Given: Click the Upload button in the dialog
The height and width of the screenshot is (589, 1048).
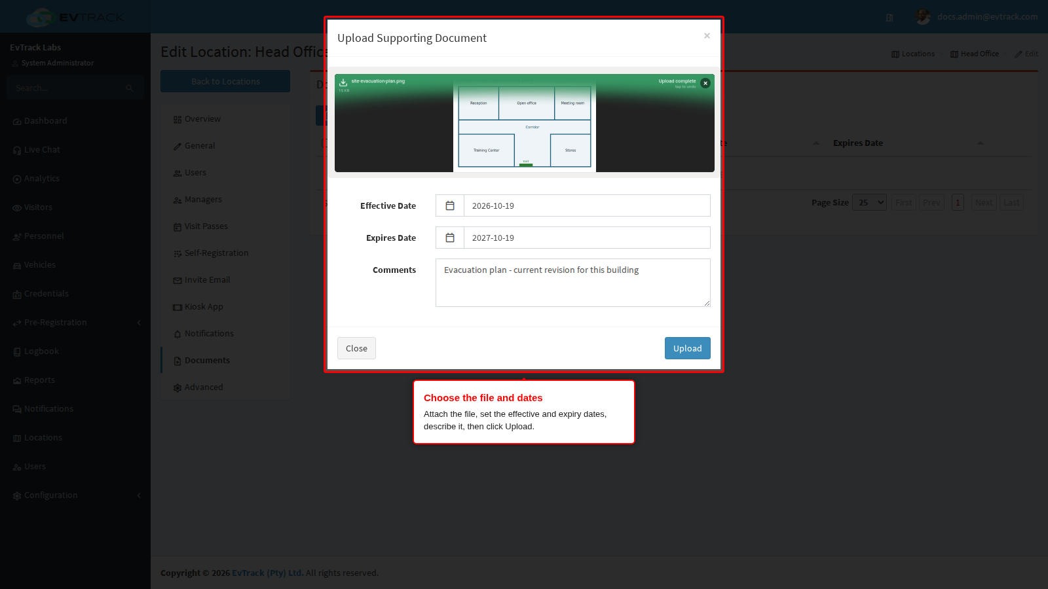Looking at the screenshot, I should tap(687, 348).
